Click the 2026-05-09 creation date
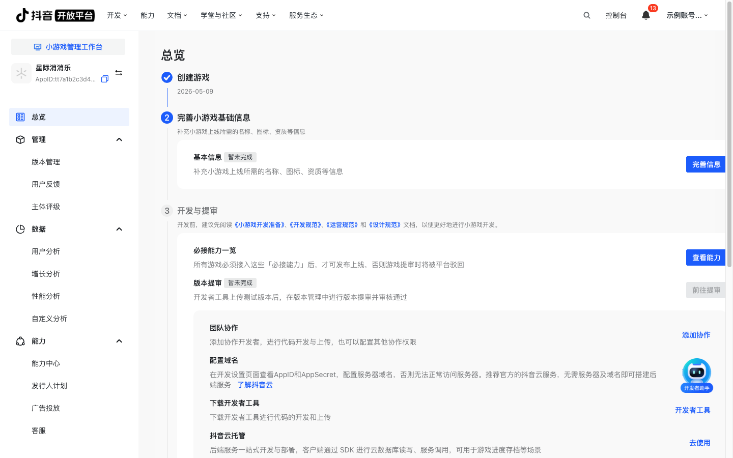Screen dimensions: 733x458 (x=195, y=92)
